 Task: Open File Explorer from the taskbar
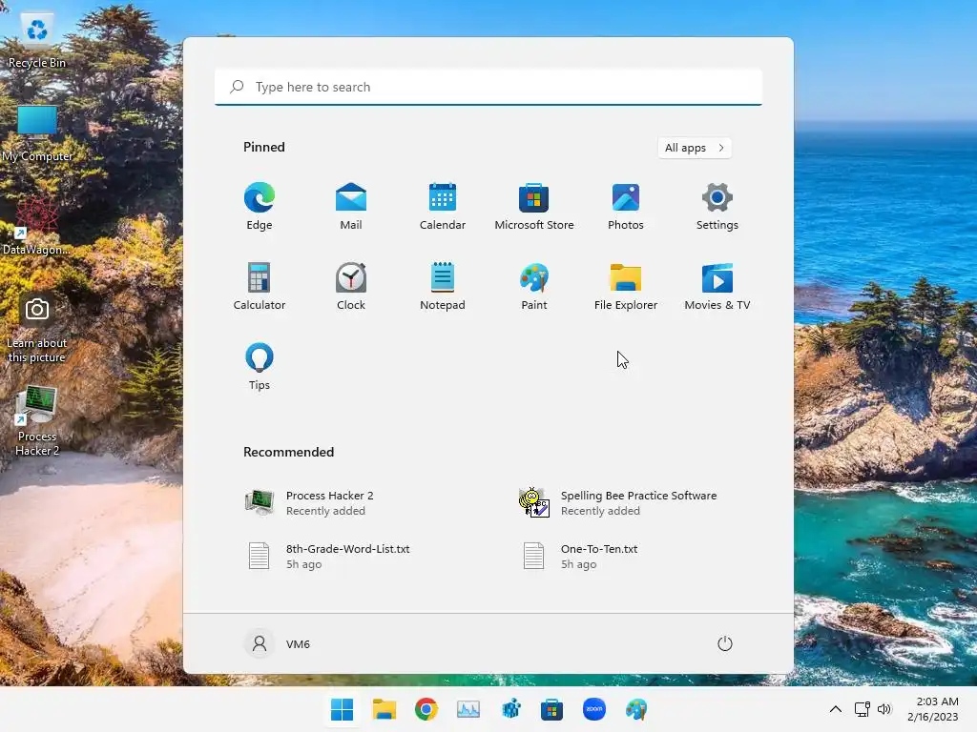click(385, 709)
